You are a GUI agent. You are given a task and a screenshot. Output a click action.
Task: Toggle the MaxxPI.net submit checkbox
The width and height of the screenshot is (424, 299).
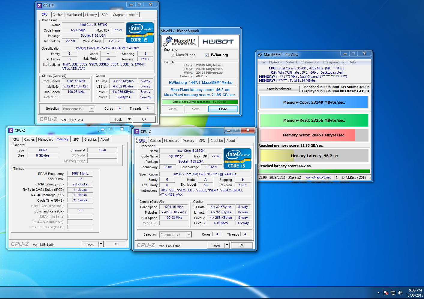coord(173,55)
